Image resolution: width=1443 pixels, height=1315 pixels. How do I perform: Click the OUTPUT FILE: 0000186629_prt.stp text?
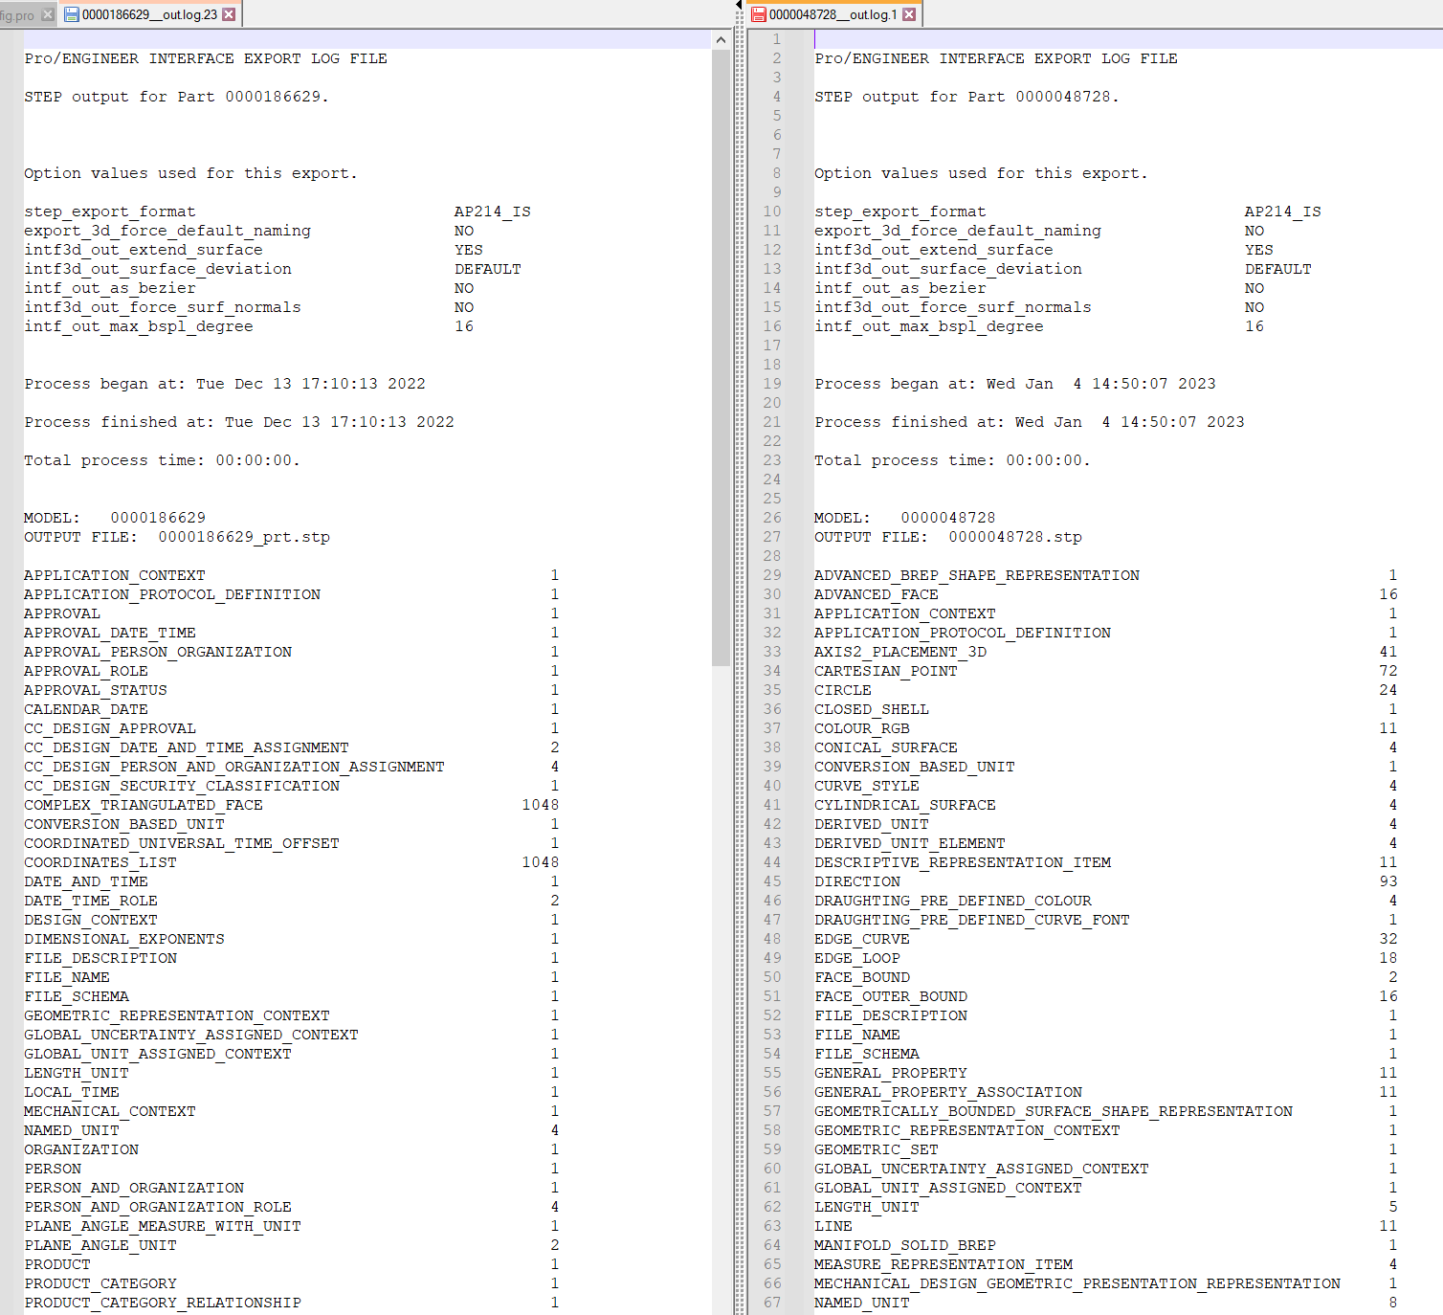pos(177,537)
